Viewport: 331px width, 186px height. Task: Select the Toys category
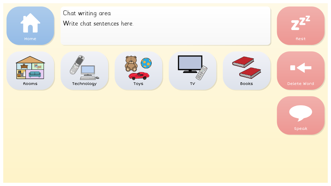point(138,71)
